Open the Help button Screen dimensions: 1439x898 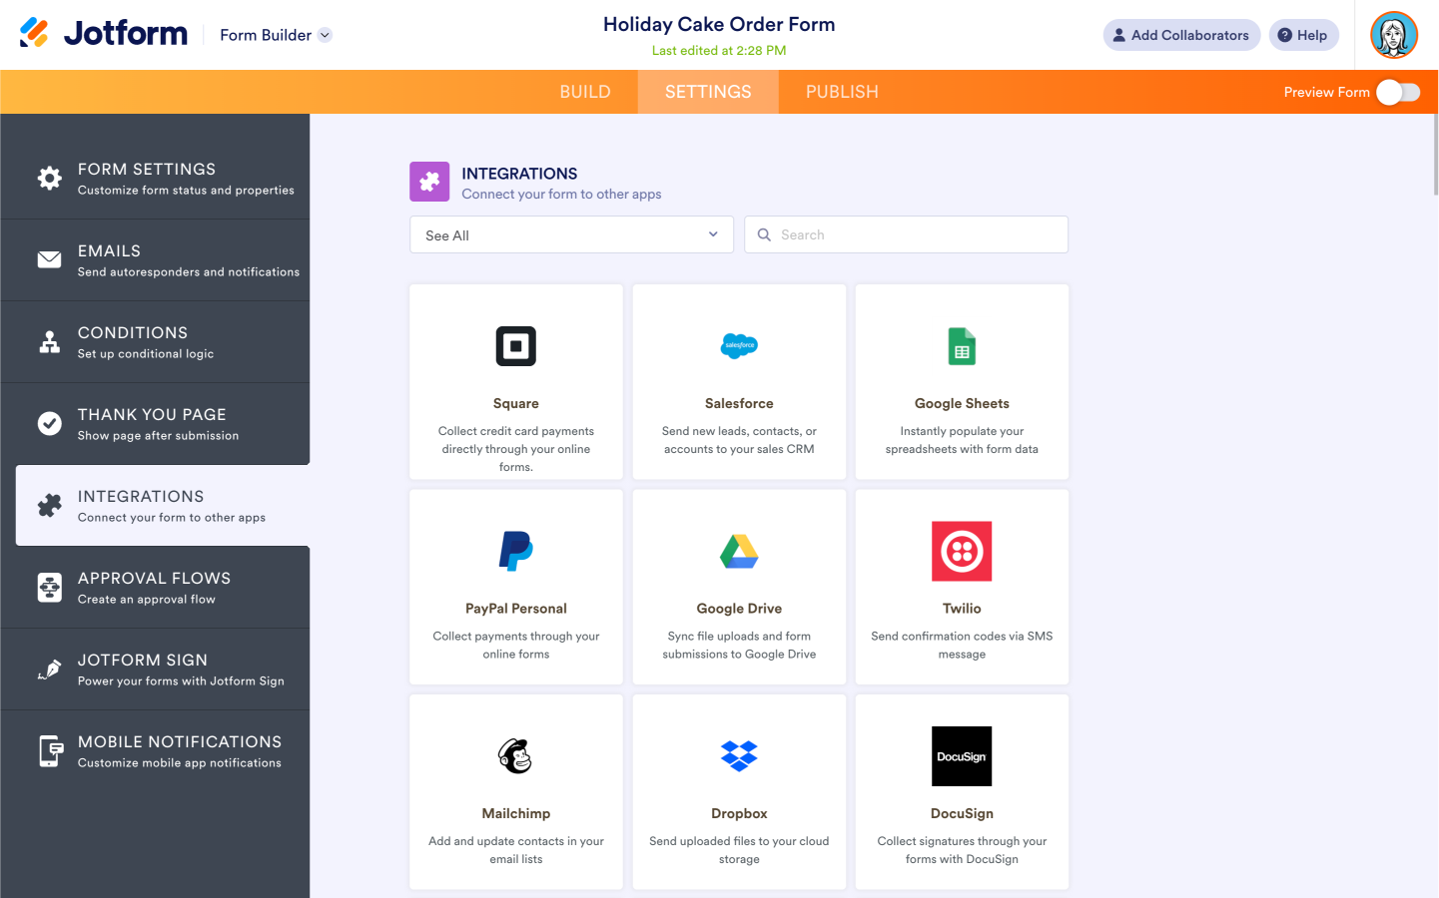(1303, 35)
